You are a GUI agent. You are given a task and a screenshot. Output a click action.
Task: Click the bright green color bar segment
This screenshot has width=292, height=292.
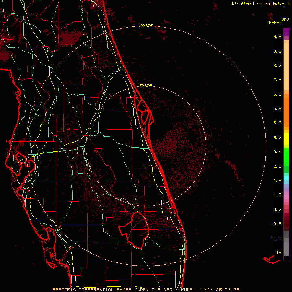286,157
